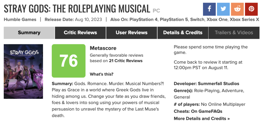The height and width of the screenshot is (132, 264).
Task: Open the Humble Games publisher link
Action: point(20,19)
